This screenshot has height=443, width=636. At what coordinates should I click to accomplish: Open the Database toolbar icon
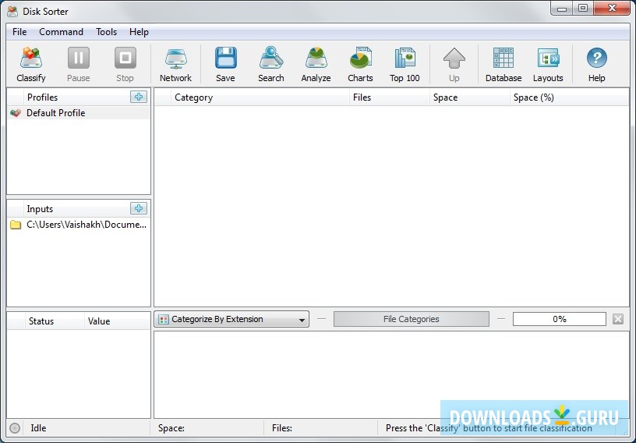503,58
